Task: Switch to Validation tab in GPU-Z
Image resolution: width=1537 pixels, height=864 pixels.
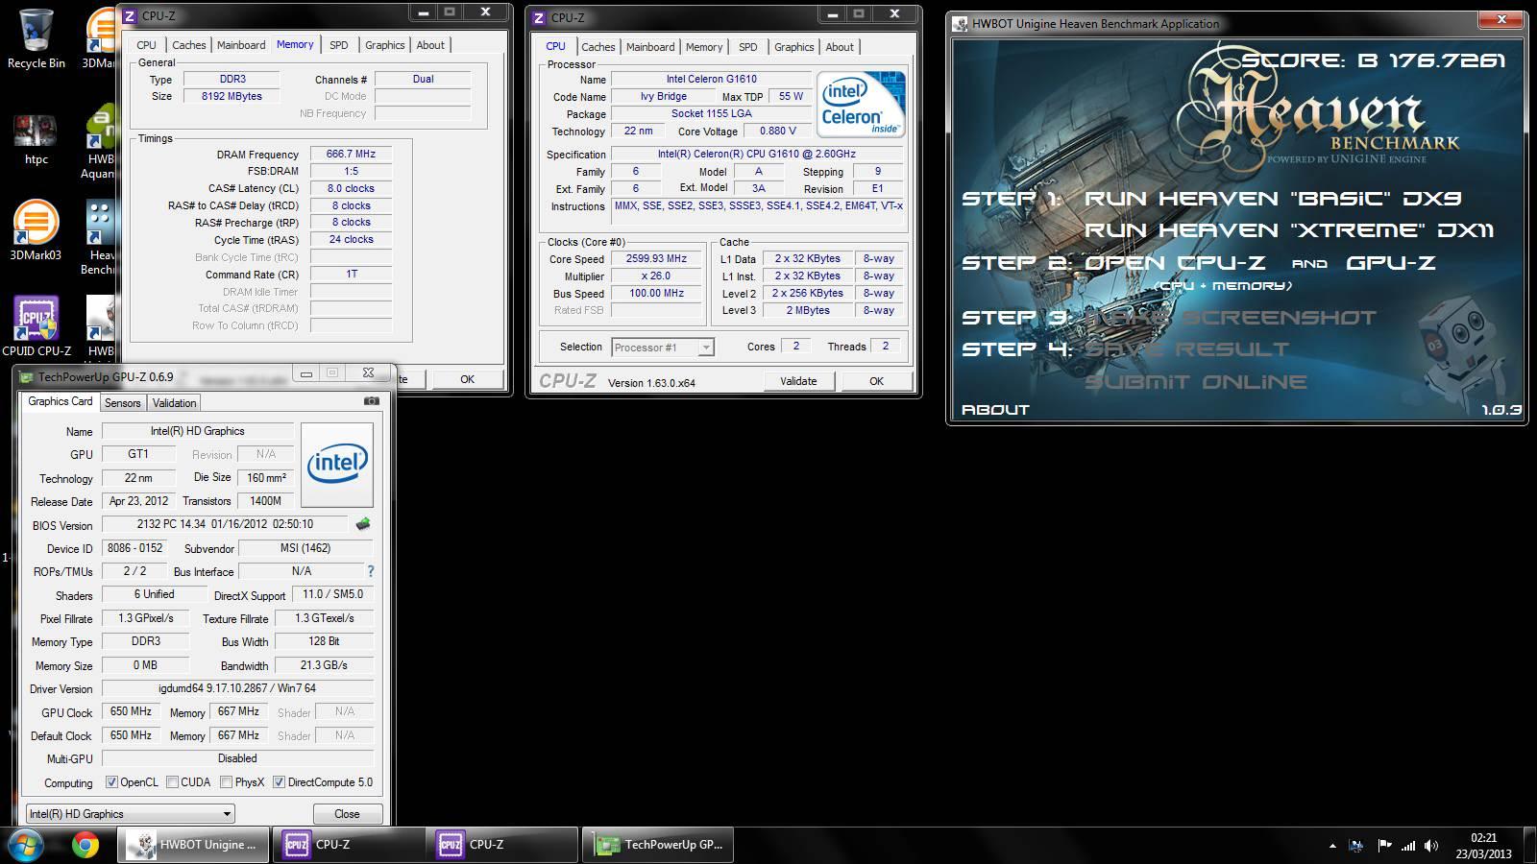Action: click(174, 403)
